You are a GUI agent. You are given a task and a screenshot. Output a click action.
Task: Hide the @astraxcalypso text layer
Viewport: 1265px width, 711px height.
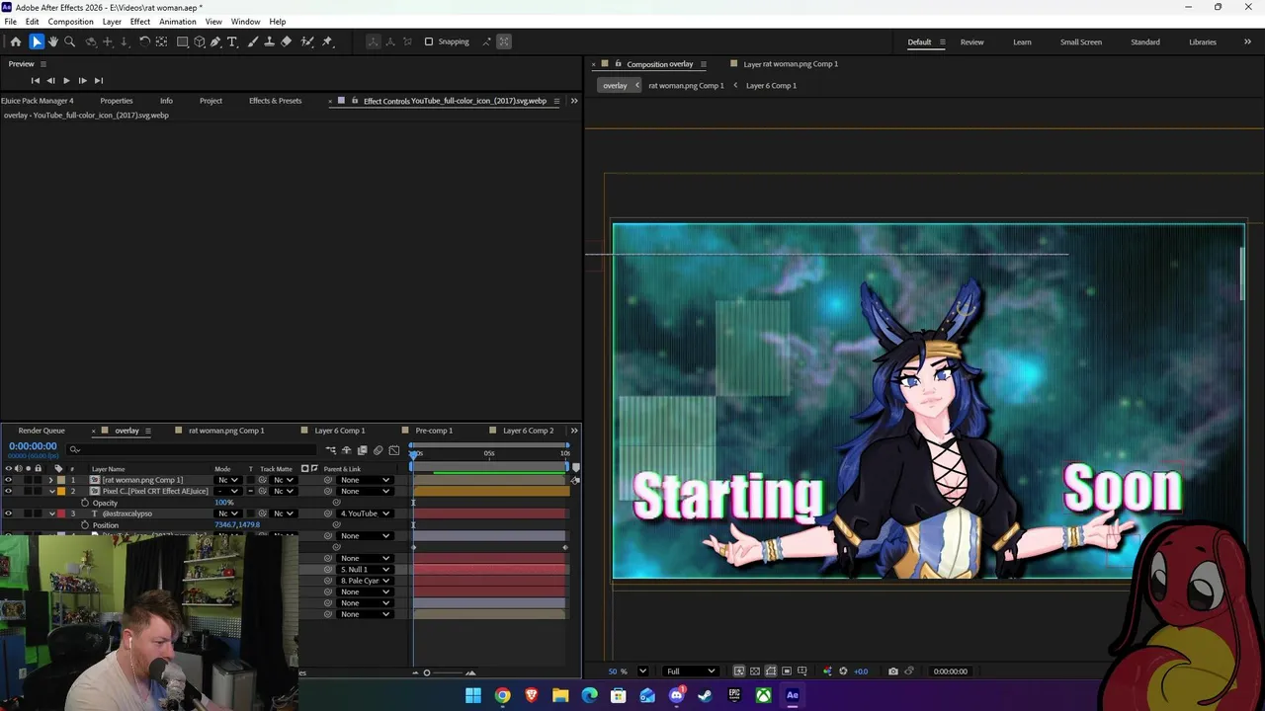pos(8,513)
